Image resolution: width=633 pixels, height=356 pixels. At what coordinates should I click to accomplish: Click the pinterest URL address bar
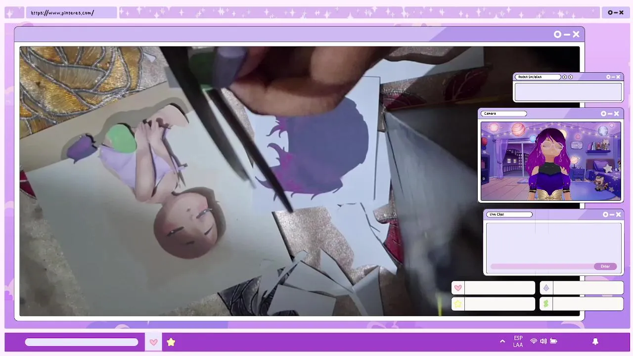[x=71, y=13]
